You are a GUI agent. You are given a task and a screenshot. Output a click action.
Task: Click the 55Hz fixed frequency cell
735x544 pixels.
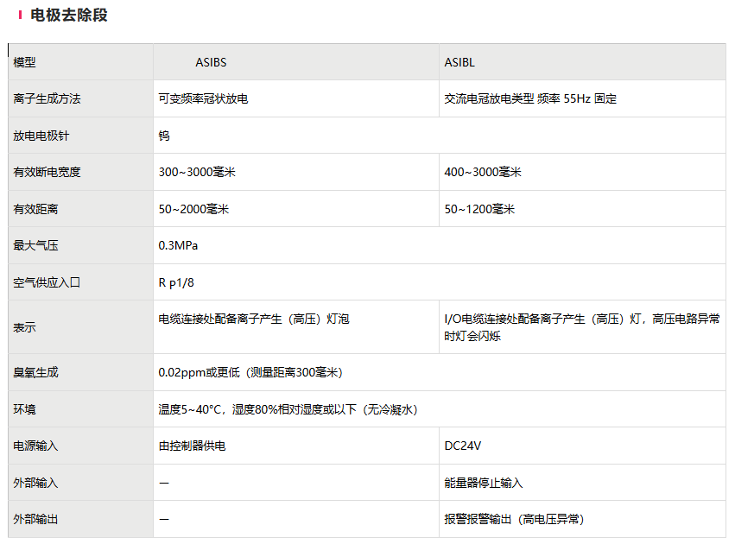point(530,99)
